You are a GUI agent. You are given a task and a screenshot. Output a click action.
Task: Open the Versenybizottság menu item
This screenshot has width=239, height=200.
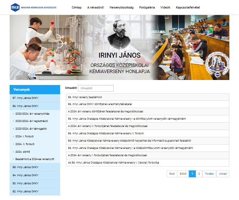pos(121,7)
